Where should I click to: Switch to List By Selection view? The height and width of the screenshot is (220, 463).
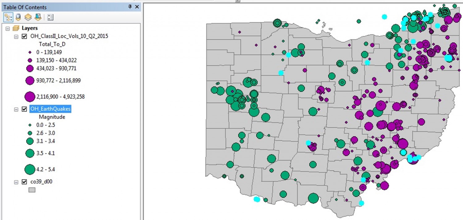38,17
